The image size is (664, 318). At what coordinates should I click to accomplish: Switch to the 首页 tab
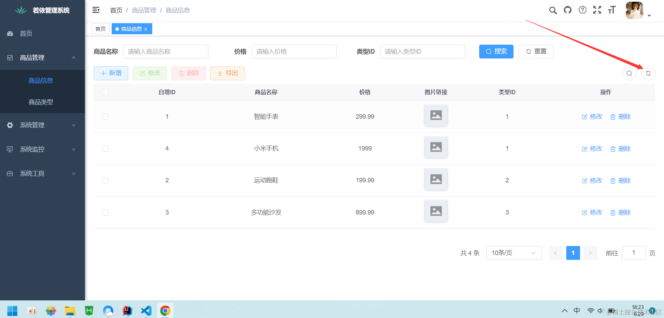click(101, 29)
